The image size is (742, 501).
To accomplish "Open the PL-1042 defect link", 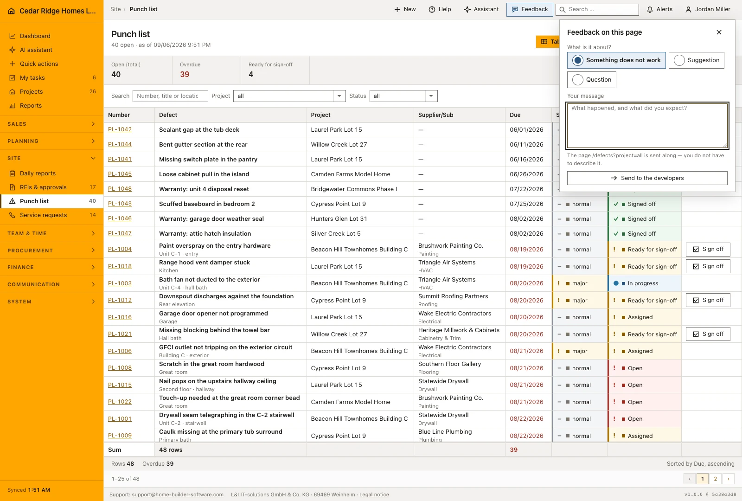I will 120,130.
